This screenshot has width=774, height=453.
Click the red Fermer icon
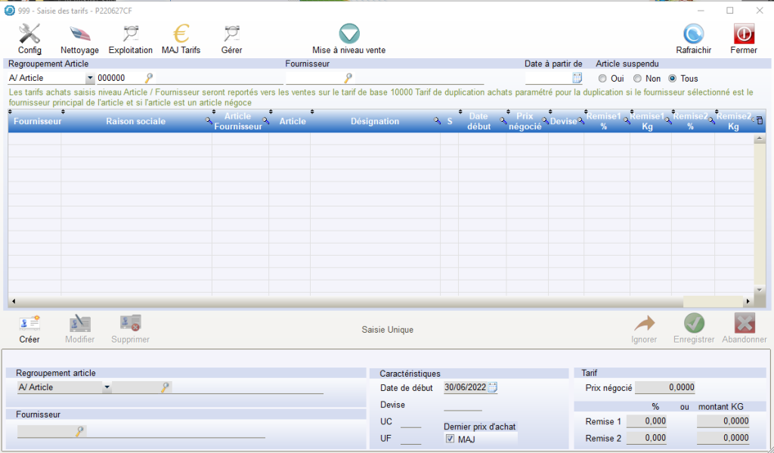click(744, 34)
